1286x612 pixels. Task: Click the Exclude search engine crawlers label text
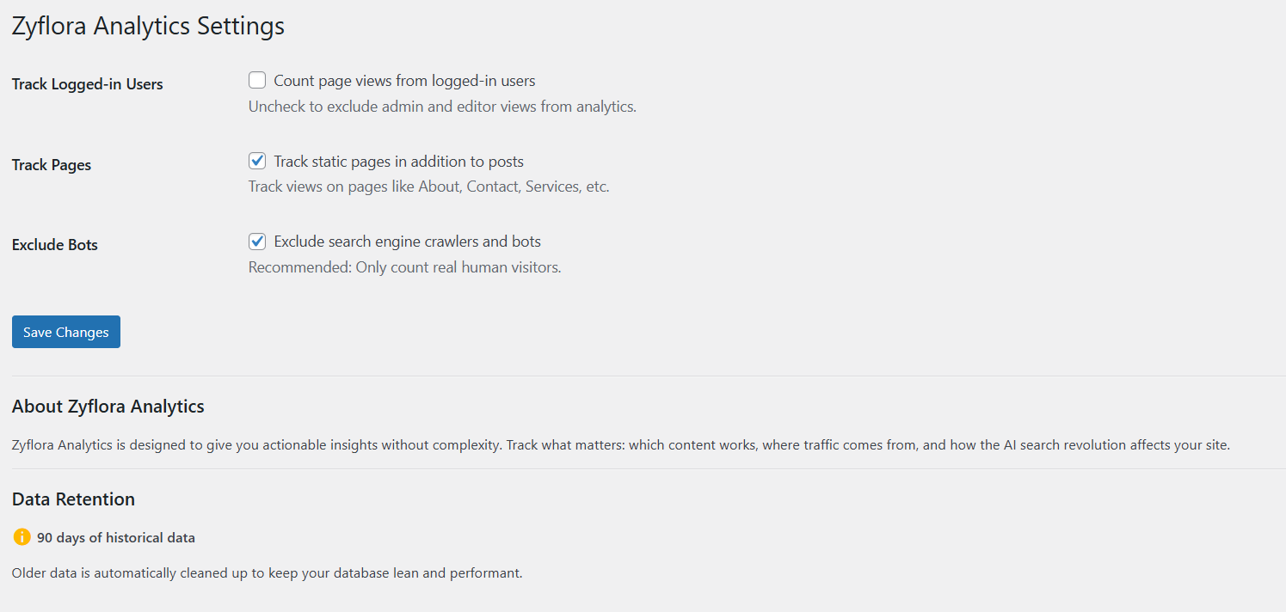(407, 242)
